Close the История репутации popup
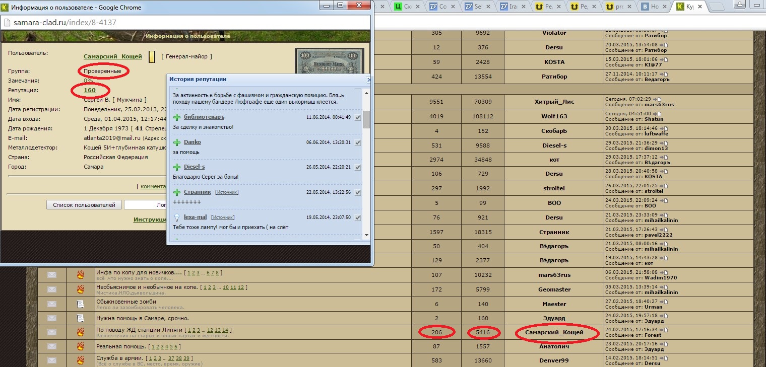This screenshot has height=367, width=766. click(x=368, y=80)
